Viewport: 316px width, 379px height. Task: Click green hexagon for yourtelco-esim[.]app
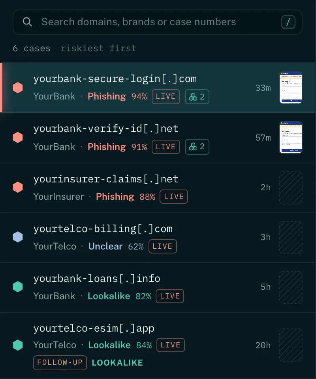(18, 345)
